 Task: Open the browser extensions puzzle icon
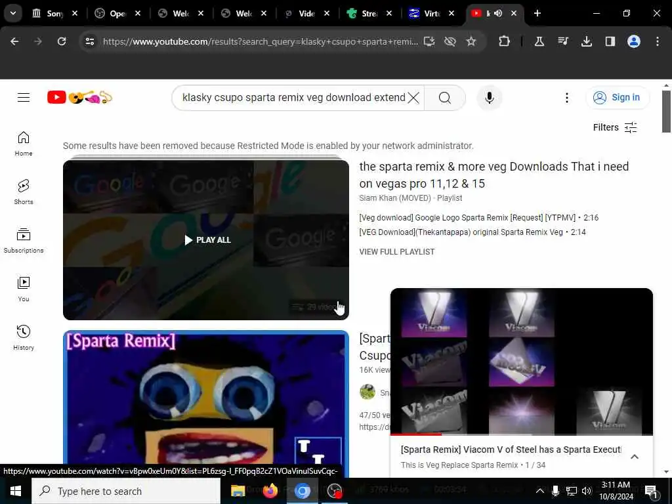coord(505,41)
